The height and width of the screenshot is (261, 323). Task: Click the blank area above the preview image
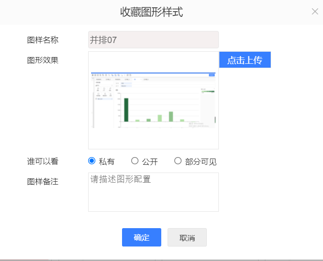(x=153, y=62)
